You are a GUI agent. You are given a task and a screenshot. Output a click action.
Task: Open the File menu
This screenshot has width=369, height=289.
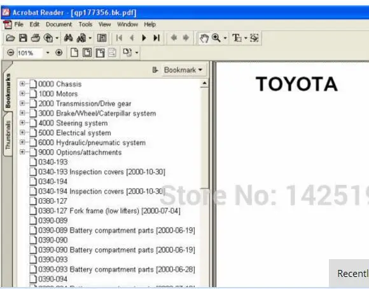(19, 24)
